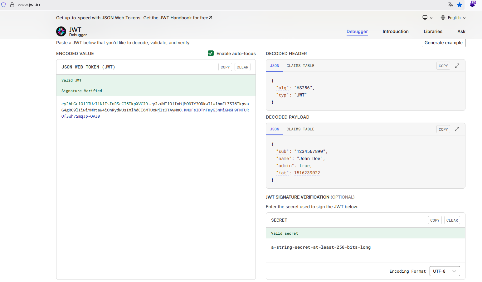
Task: Click the "Signature Verified" status text
Action: coord(82,91)
